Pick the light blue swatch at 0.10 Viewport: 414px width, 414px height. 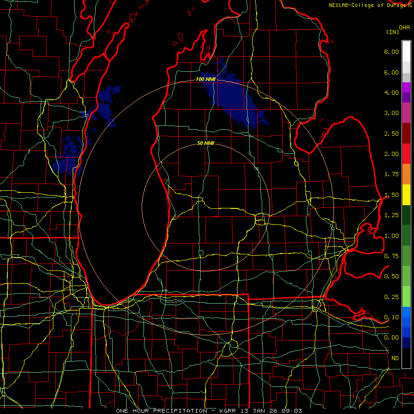point(406,312)
